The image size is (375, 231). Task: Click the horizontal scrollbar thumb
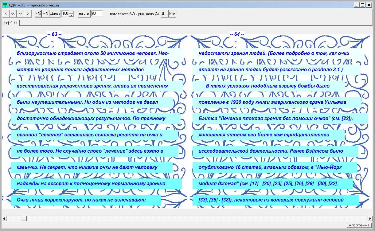coord(23,218)
